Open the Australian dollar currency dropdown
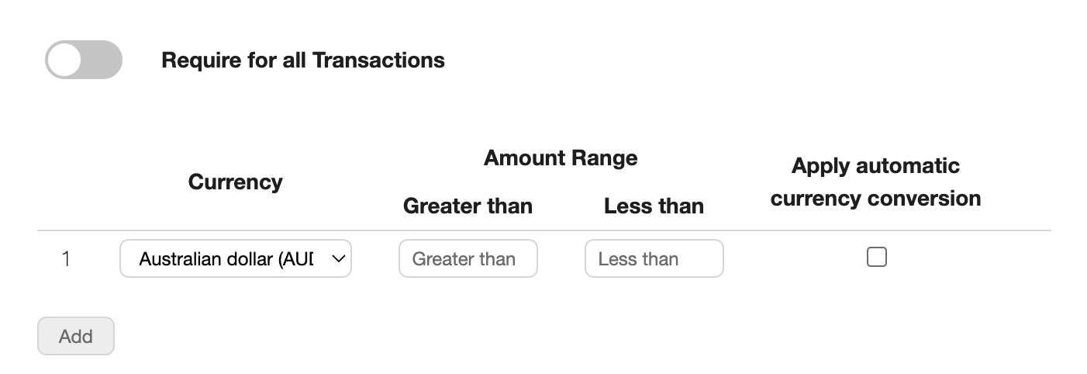 click(236, 258)
